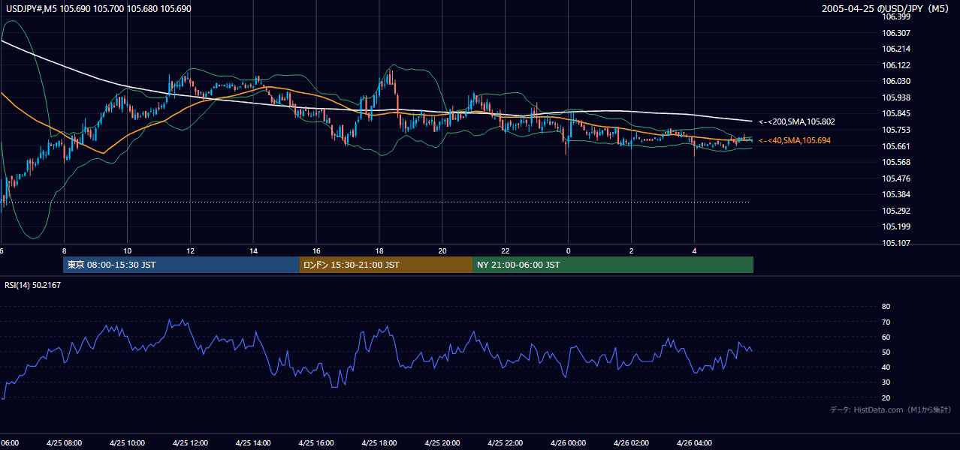This screenshot has height=450, width=960.
Task: Click the 200 SMA label 105.802
Action: (x=797, y=121)
